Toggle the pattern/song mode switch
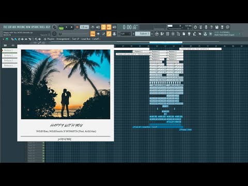This screenshot has height=186, width=248. [x=61, y=27]
